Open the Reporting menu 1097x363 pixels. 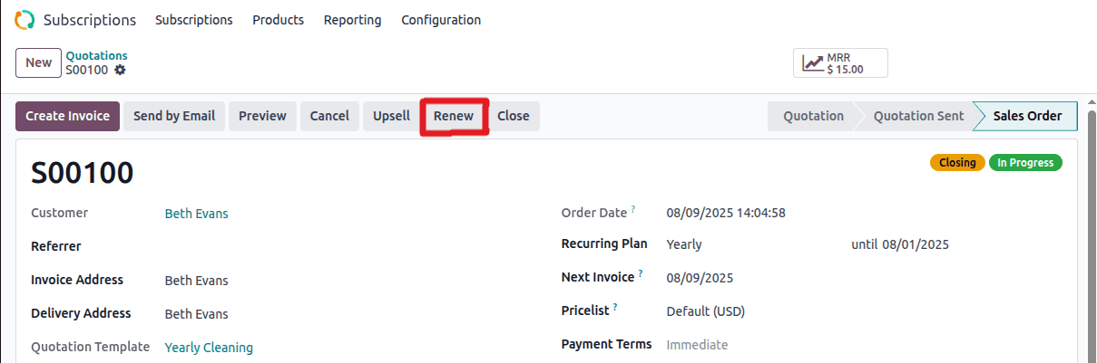coord(352,20)
